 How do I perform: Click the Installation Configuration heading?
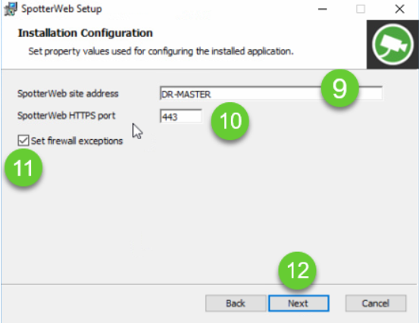coord(86,33)
